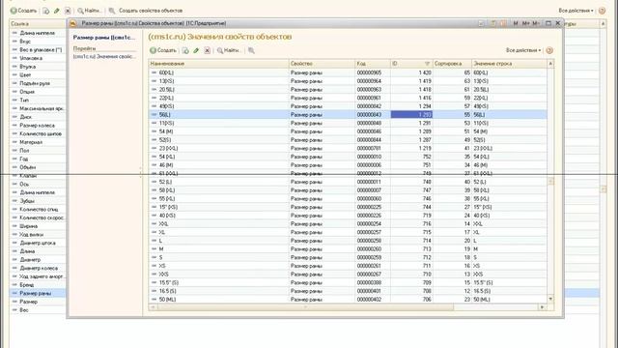This screenshot has width=618, height=348.
Task: Click the M+ button in title bar
Action: coord(525,23)
